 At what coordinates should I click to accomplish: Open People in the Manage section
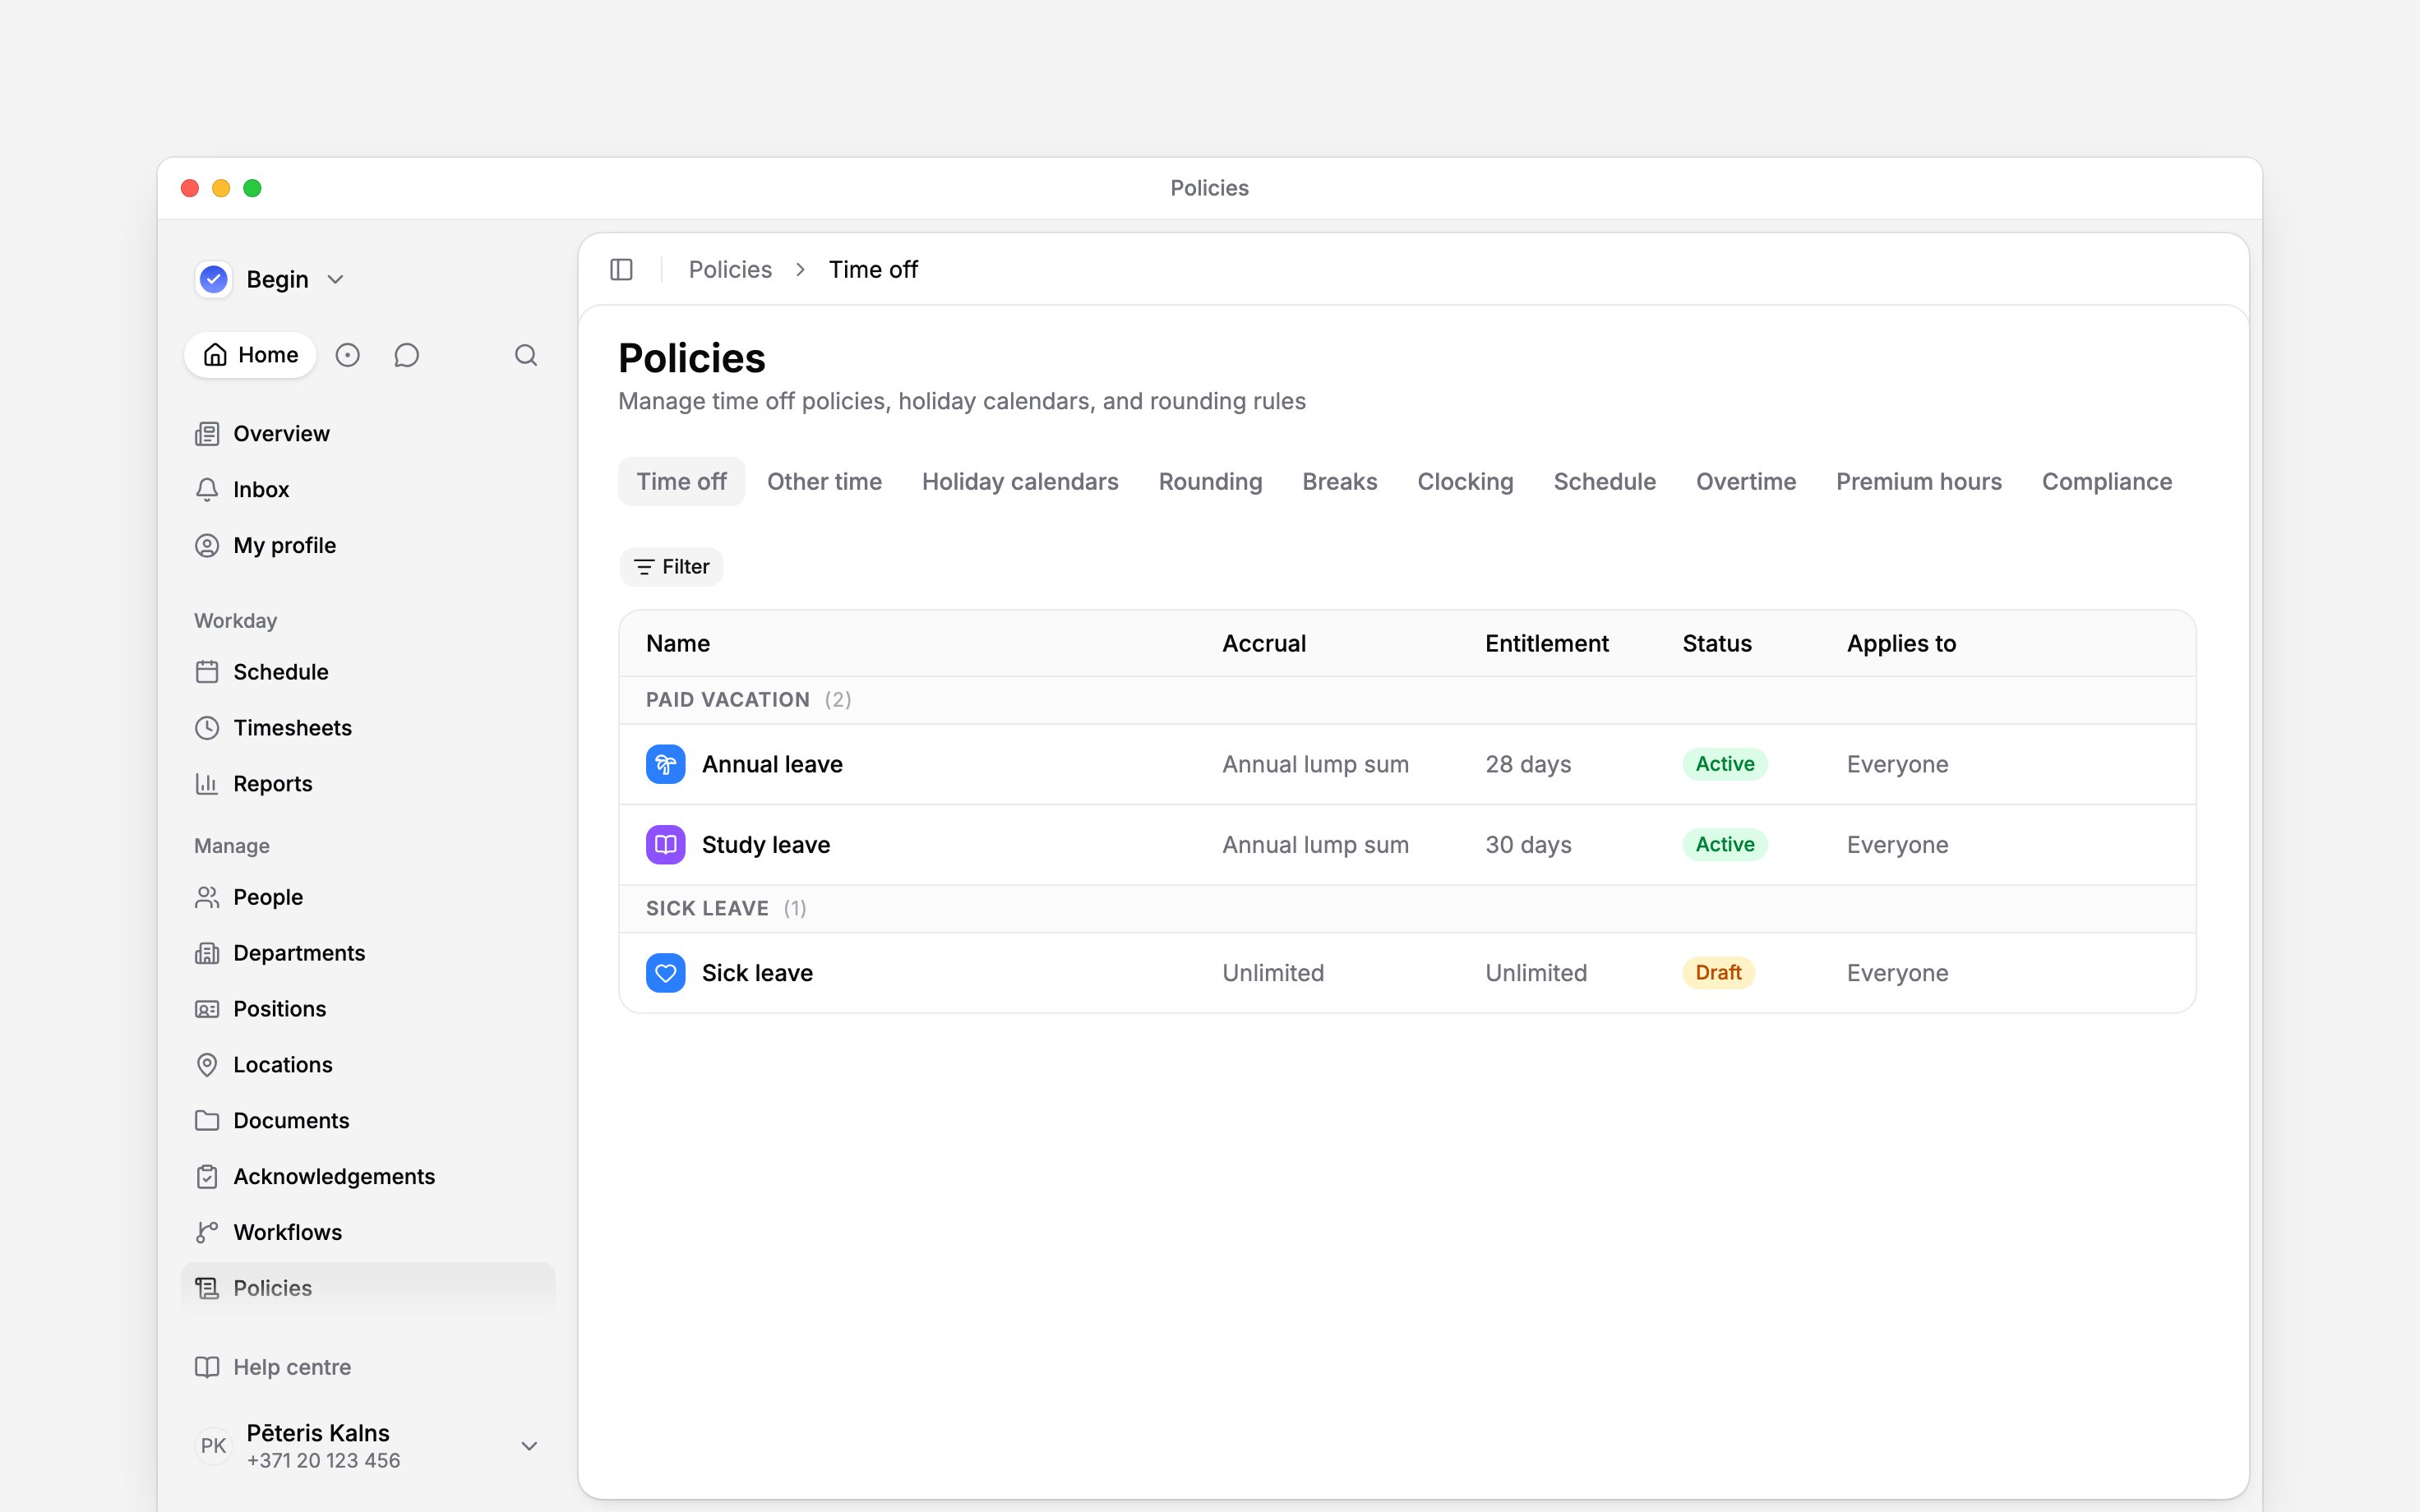[367, 897]
